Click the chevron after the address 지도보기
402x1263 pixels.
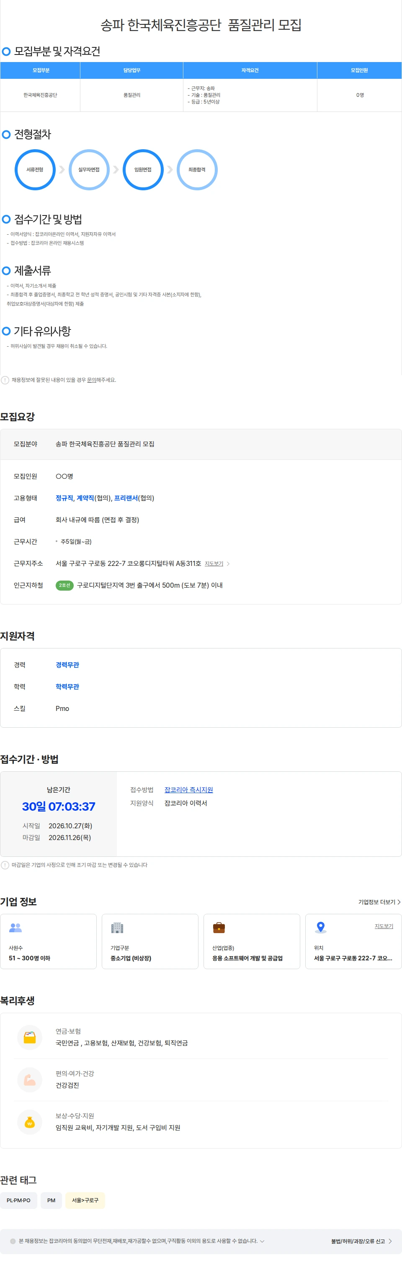(x=228, y=564)
